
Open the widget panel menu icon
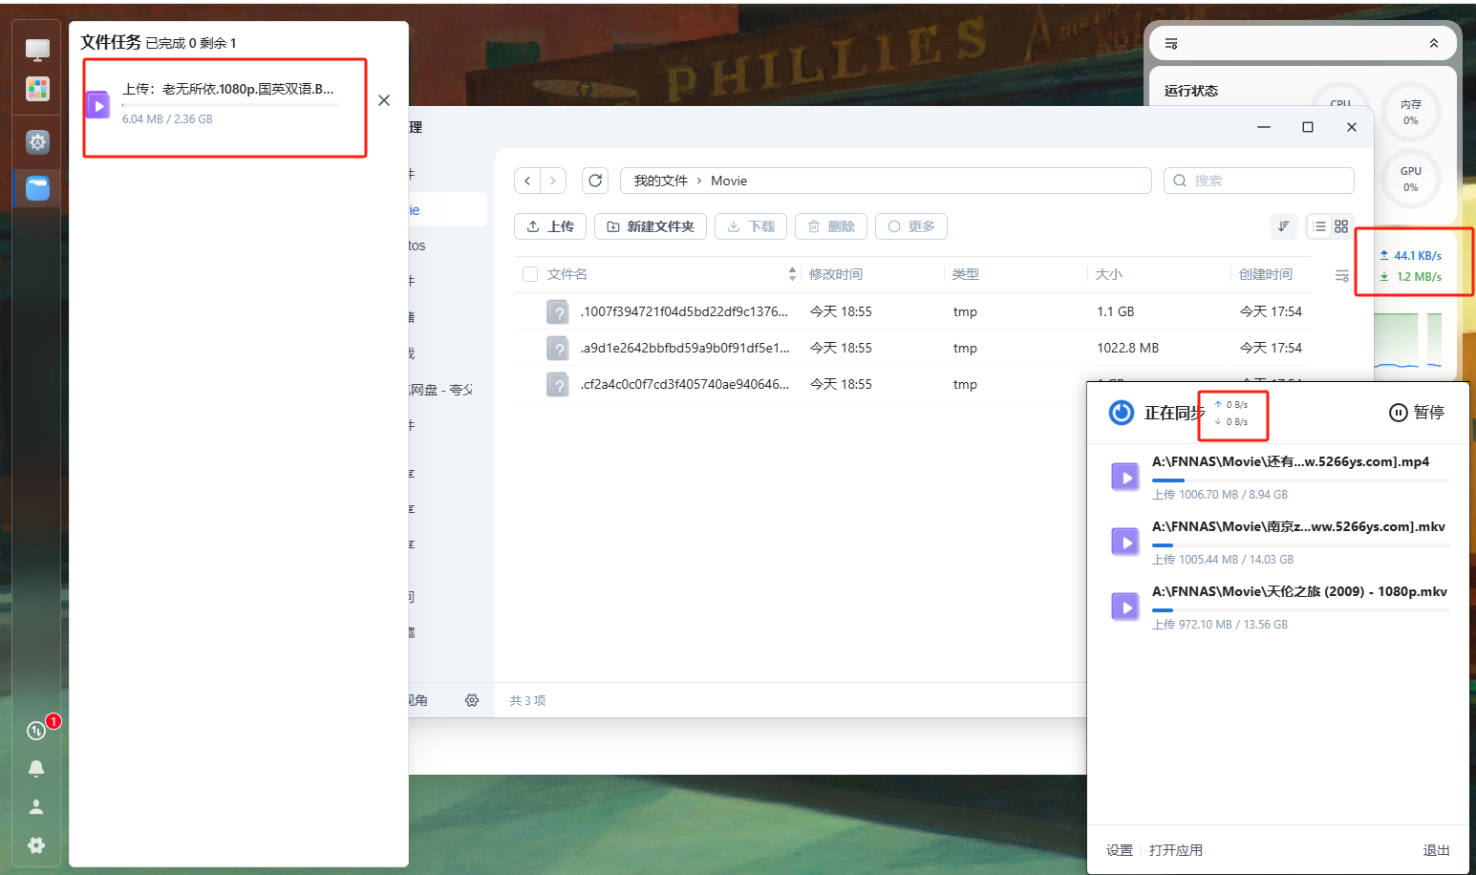[1171, 44]
